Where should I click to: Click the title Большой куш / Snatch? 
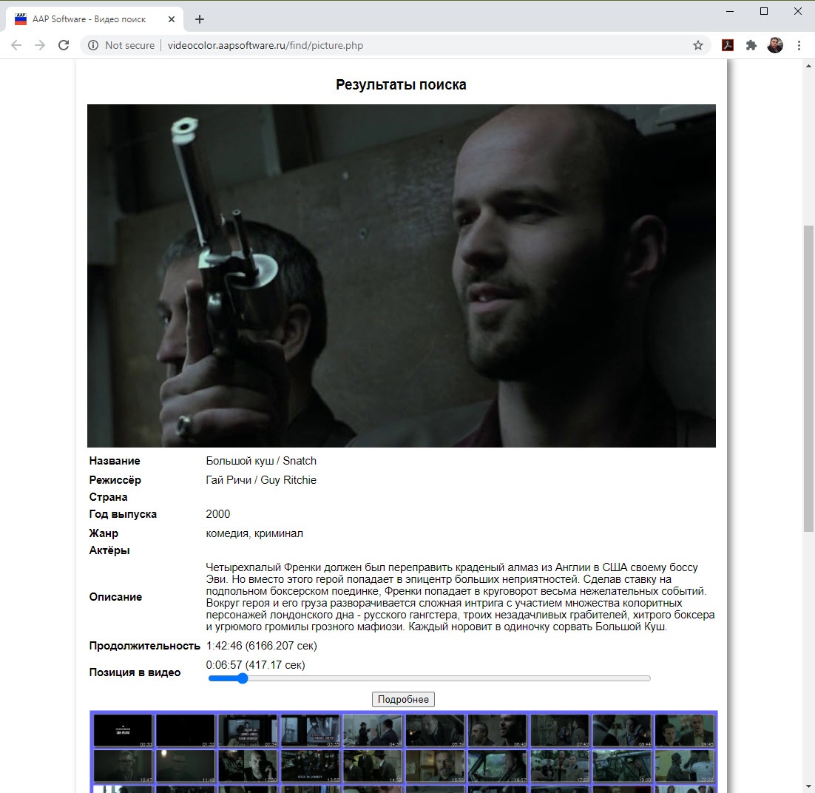(261, 461)
